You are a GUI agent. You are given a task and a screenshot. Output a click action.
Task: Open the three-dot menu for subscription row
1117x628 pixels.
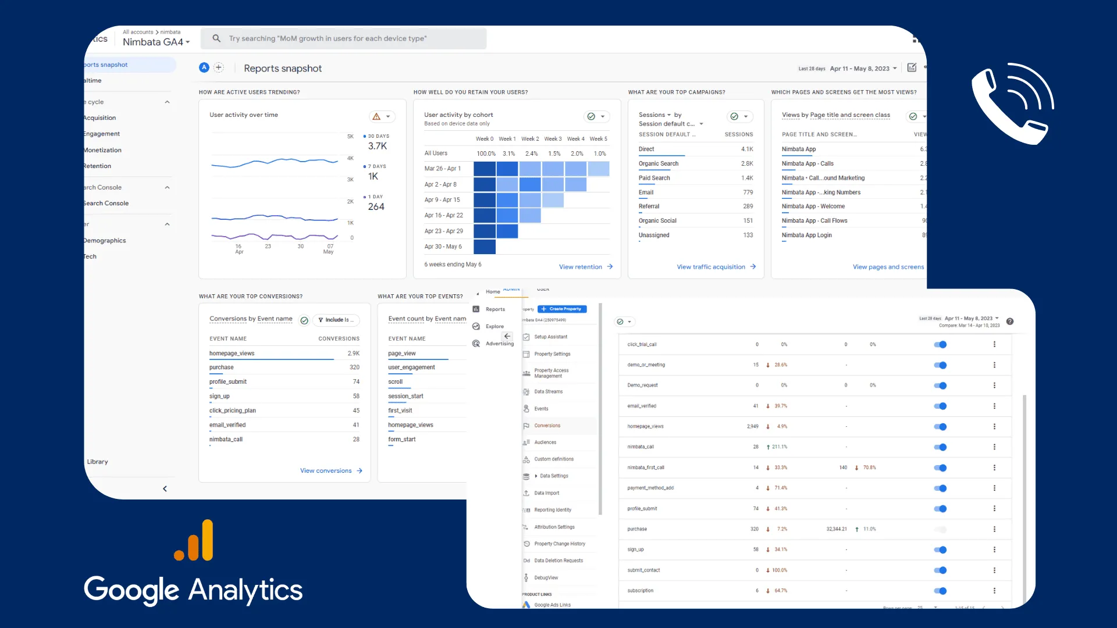994,591
